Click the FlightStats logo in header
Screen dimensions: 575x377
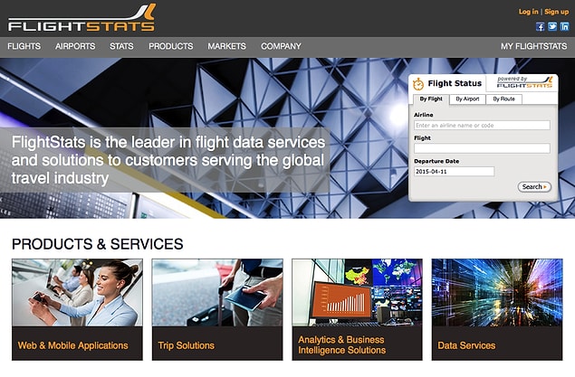pos(81,17)
